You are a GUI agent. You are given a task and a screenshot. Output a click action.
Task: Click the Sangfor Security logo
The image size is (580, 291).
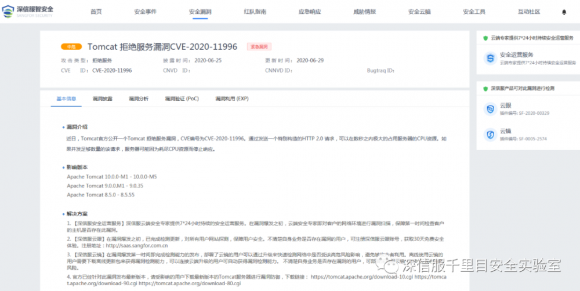28,12
